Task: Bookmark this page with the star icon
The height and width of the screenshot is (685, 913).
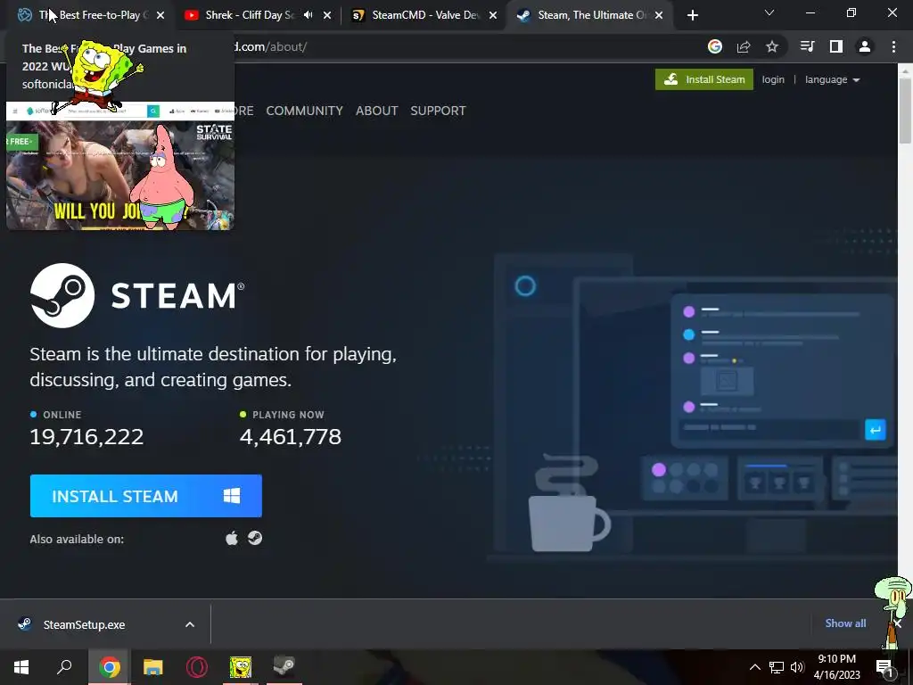Action: click(772, 46)
